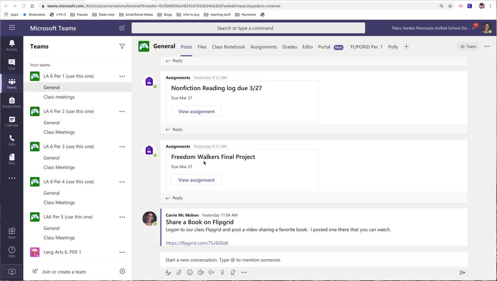Open the Grades tab

point(290,47)
